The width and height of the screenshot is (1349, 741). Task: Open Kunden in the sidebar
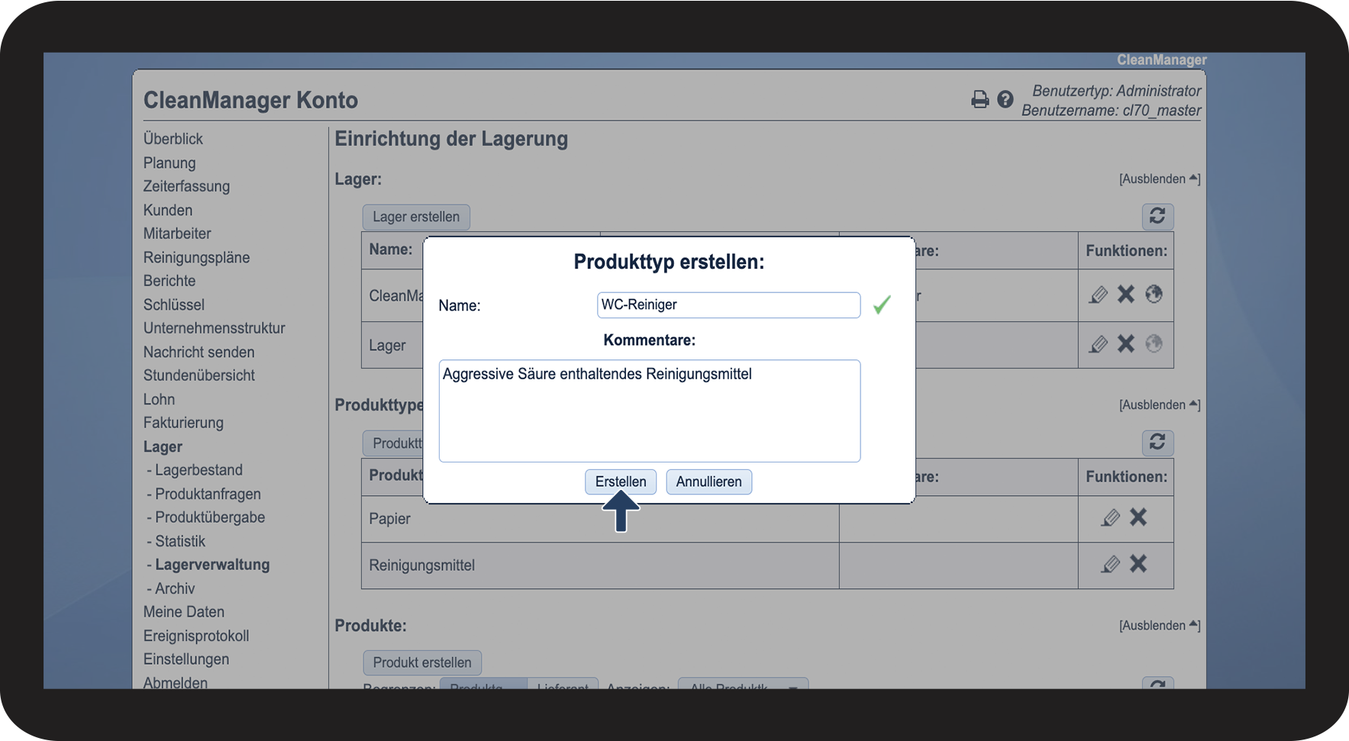coord(168,210)
